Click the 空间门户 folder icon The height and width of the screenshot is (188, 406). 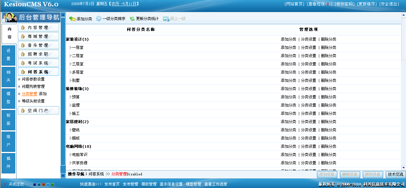[x=23, y=110]
